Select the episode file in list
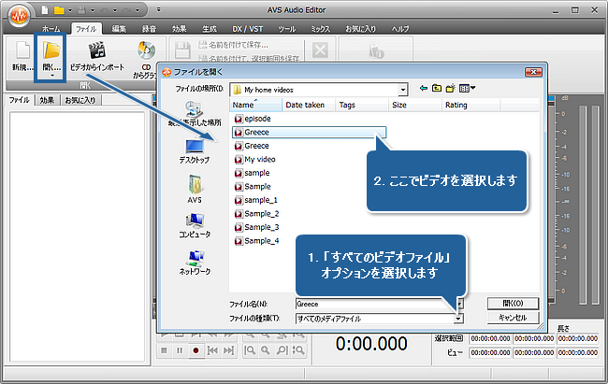This screenshot has height=384, width=608. [x=253, y=119]
